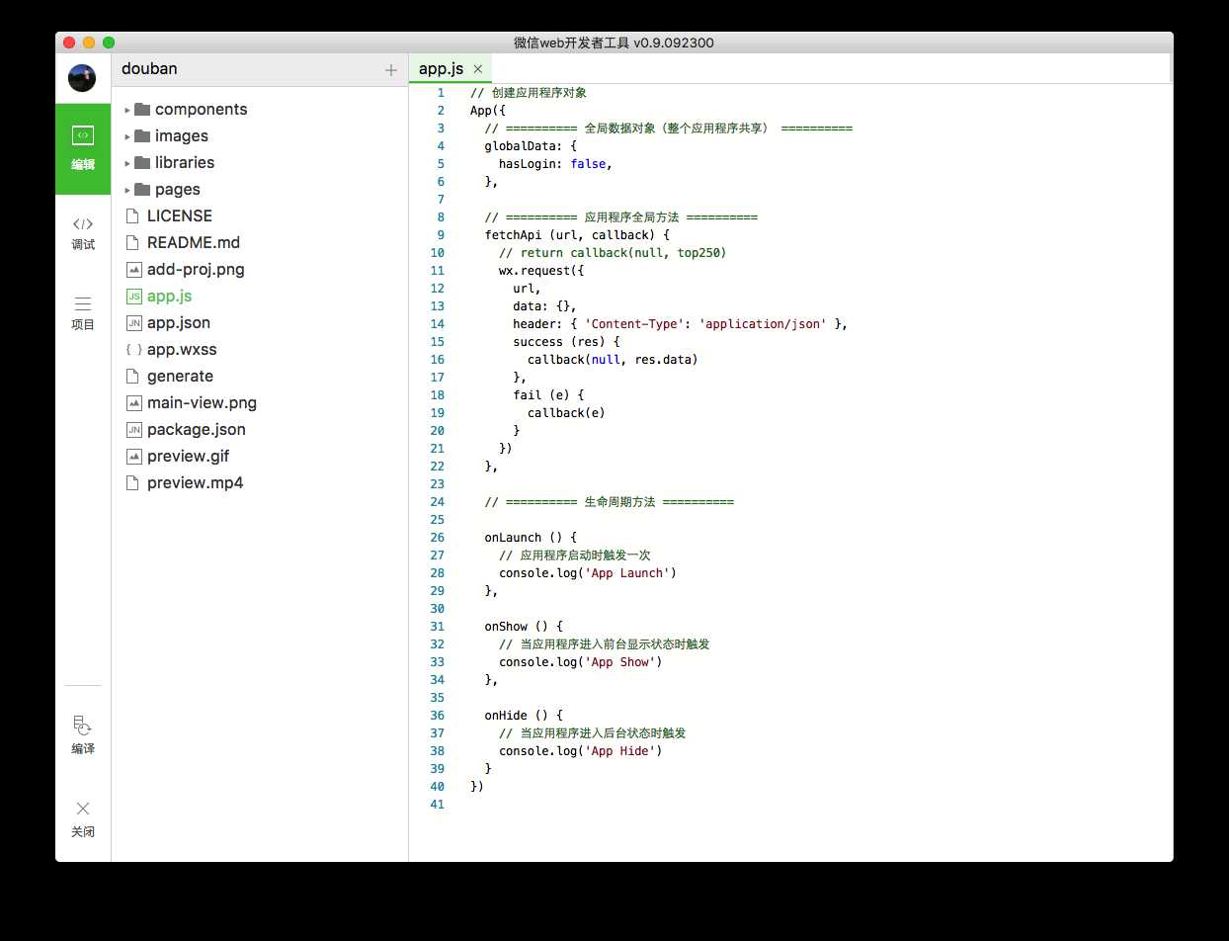Viewport: 1229px width, 941px height.
Task: Open preview.mp4 in the file tree
Action: (x=195, y=482)
